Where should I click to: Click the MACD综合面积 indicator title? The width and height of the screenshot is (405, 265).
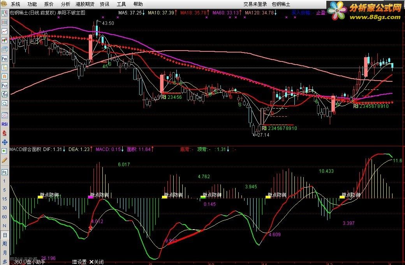[x=25, y=149]
